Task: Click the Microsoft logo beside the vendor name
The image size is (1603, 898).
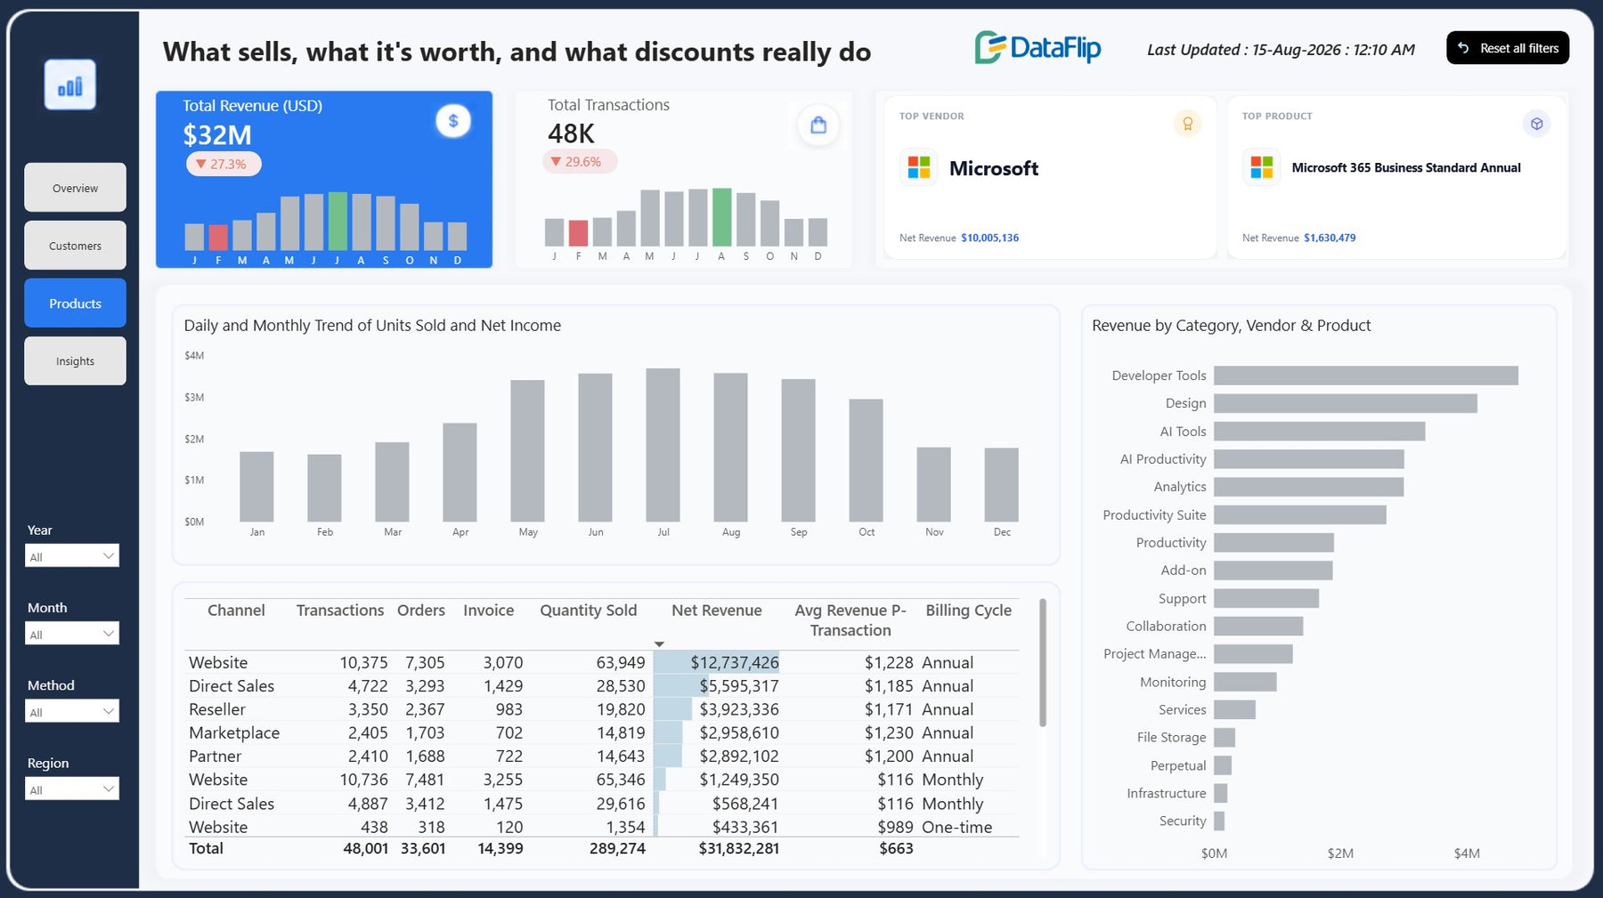Action: pyautogui.click(x=918, y=167)
